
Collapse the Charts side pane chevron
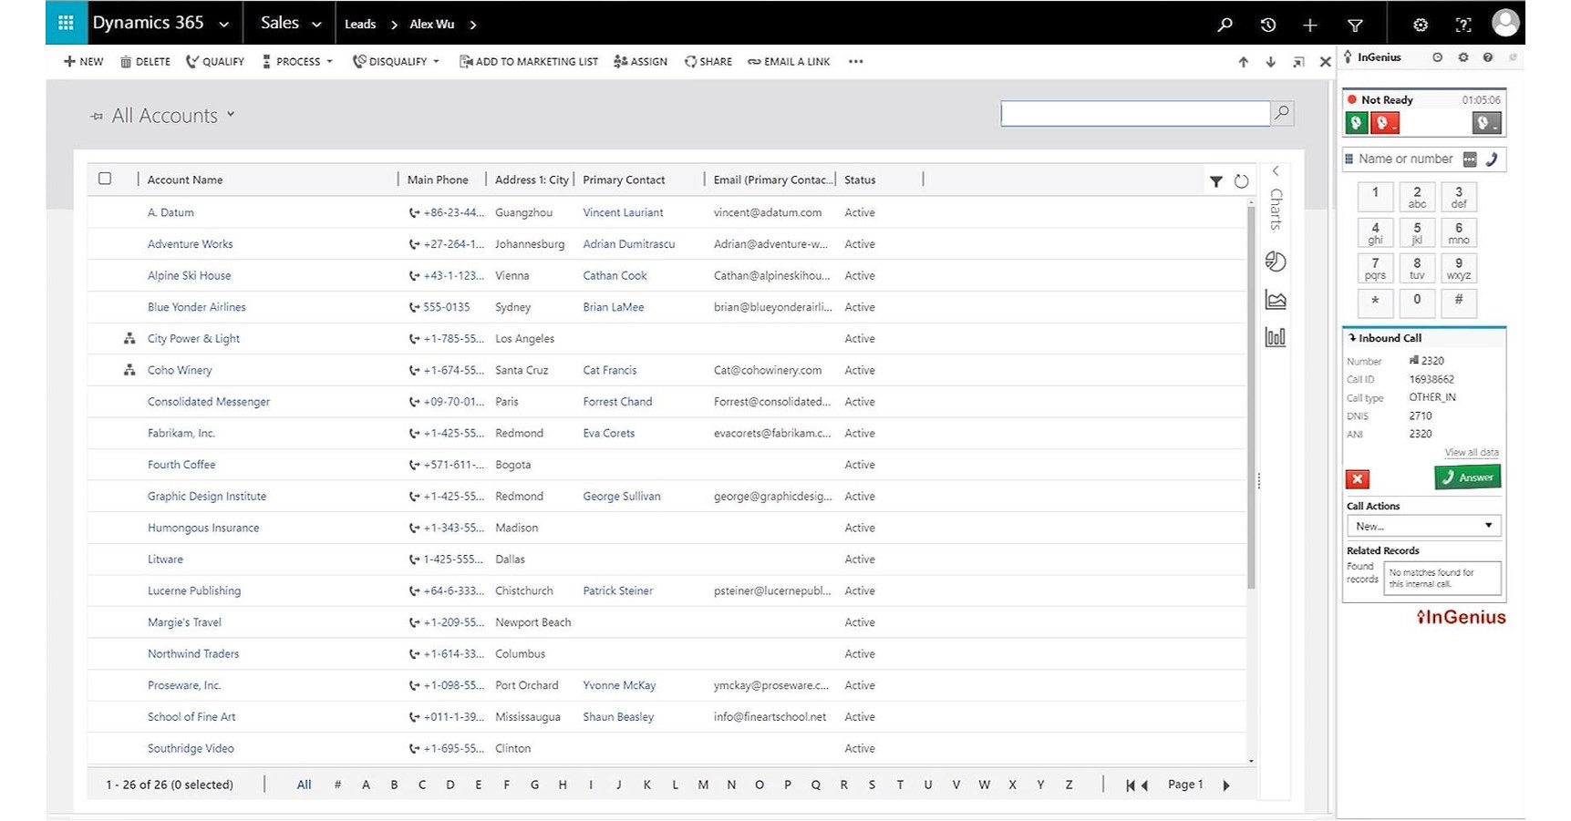click(1276, 170)
